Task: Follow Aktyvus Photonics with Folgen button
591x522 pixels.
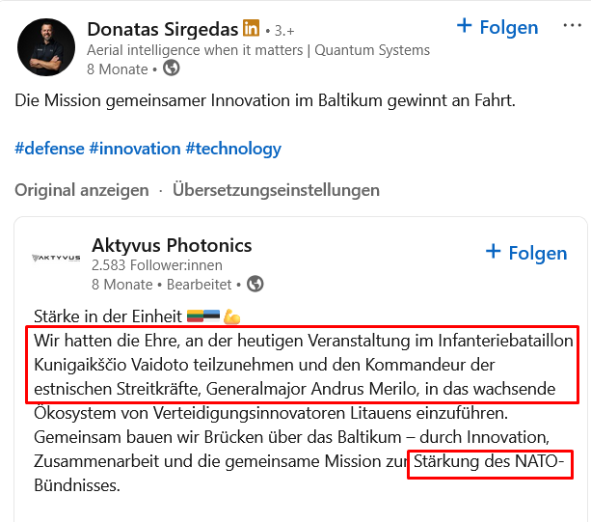Action: 525,253
